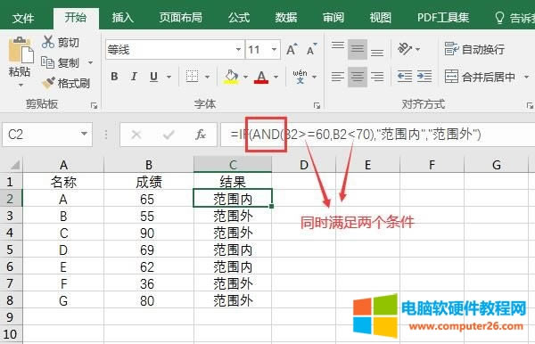Toggle underline formatting
Screen dimensions: 535x344
154,77
